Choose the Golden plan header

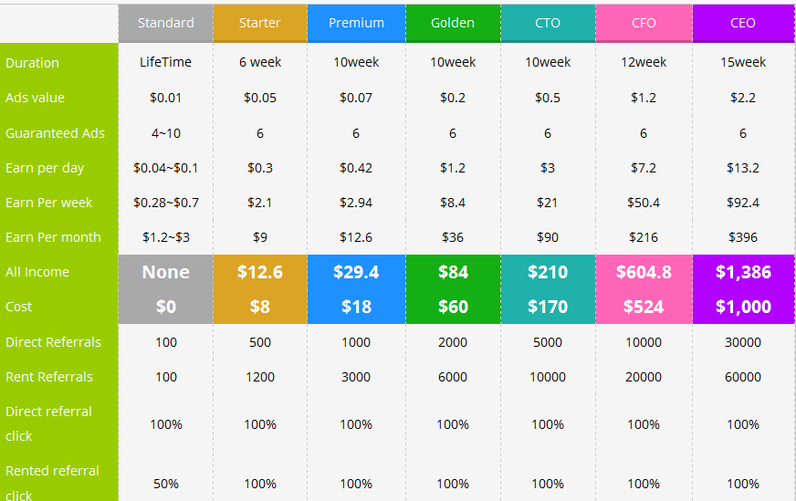coord(453,23)
